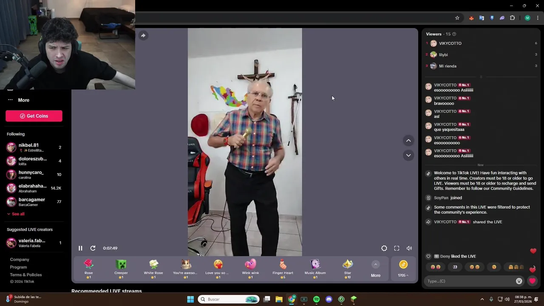This screenshot has width=544, height=306.
Task: Open Spotify from the taskbar
Action: [x=316, y=299]
